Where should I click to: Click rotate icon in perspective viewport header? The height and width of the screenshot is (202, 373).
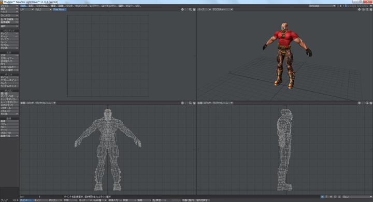[x=363, y=9]
